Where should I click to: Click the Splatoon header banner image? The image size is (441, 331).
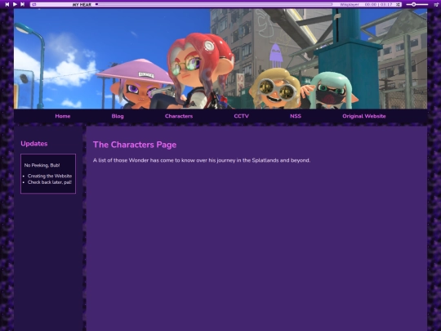(x=220, y=59)
